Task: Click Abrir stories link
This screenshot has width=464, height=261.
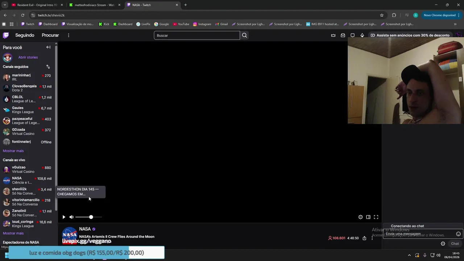Action: 28,57
